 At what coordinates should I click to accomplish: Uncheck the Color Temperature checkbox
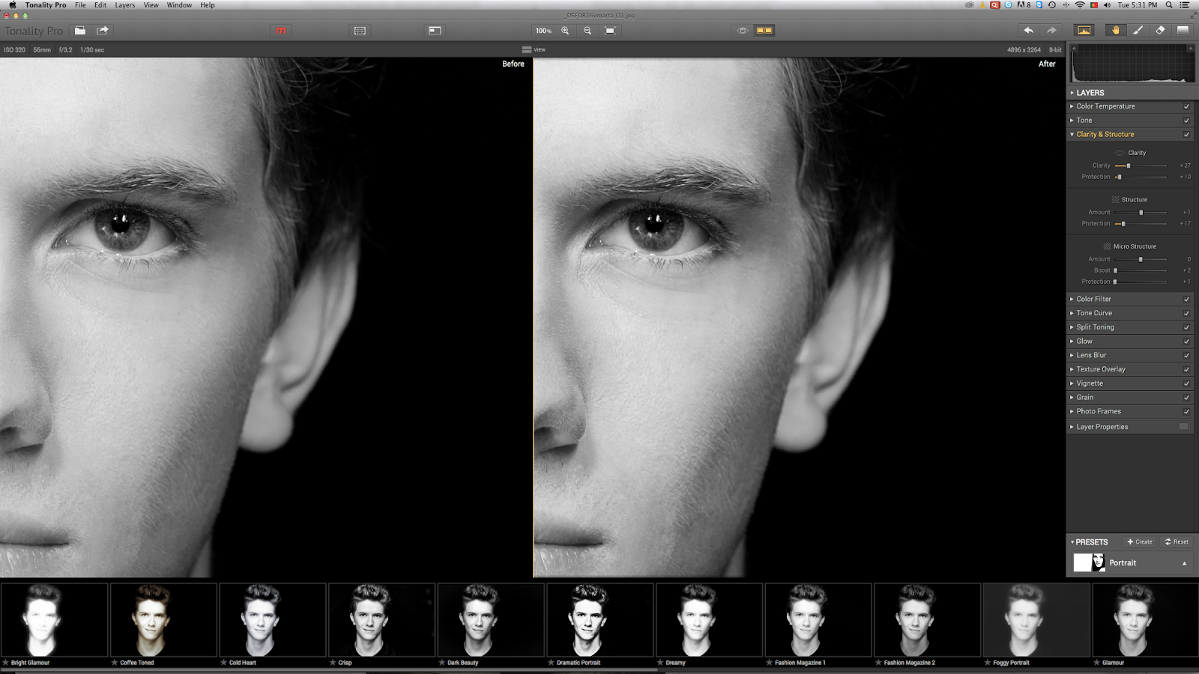(x=1186, y=106)
